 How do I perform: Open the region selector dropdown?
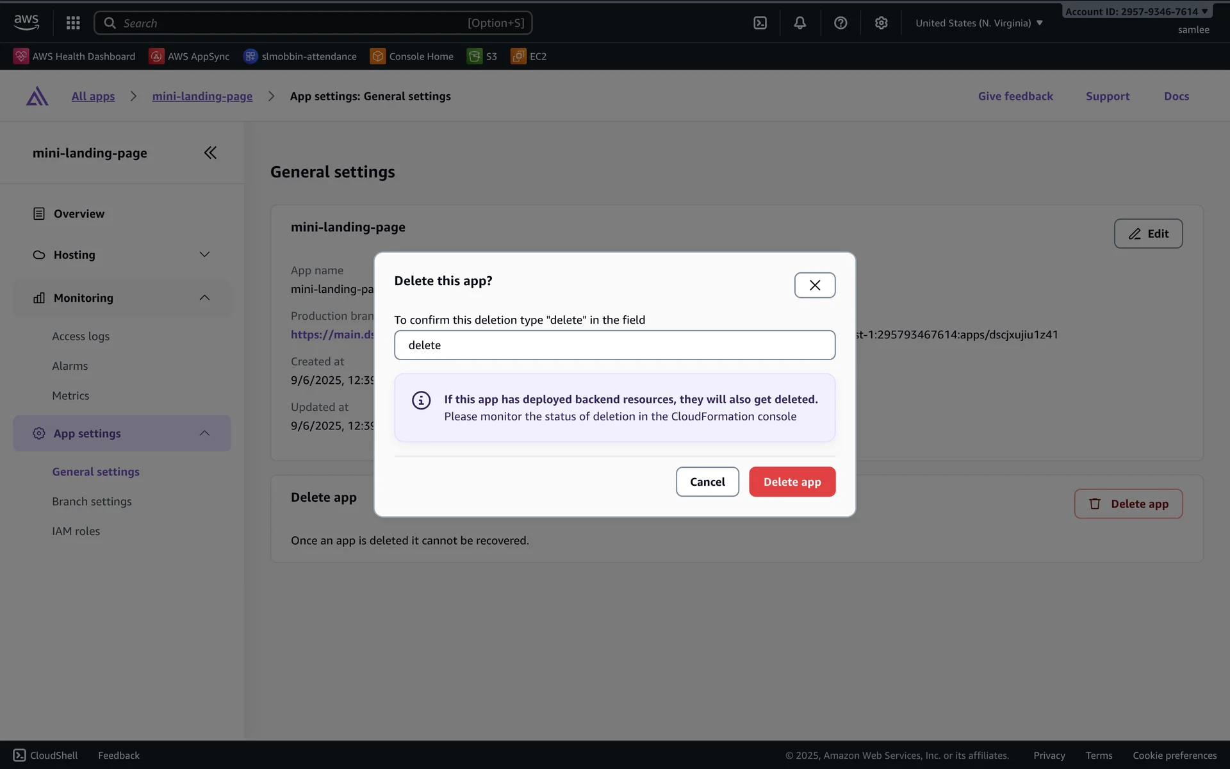coord(978,23)
